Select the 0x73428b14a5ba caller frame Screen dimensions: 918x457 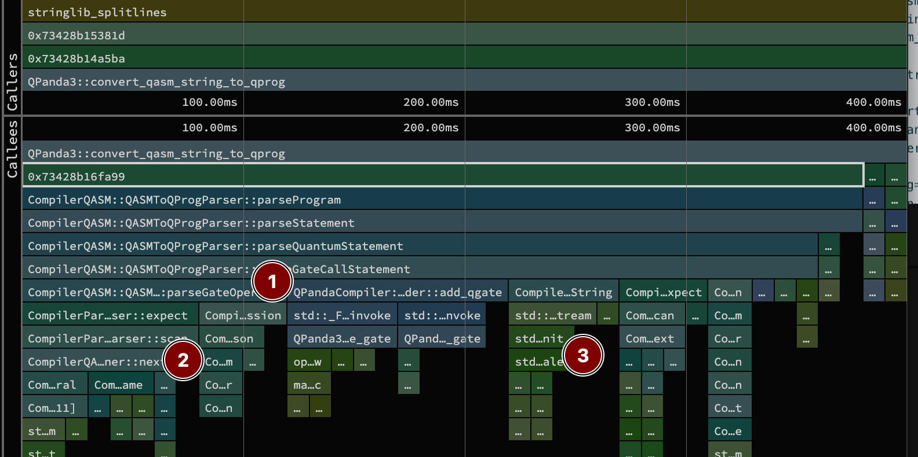coord(464,58)
